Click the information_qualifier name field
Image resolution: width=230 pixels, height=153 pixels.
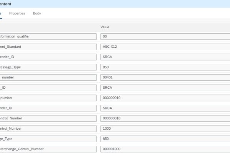tap(48, 37)
